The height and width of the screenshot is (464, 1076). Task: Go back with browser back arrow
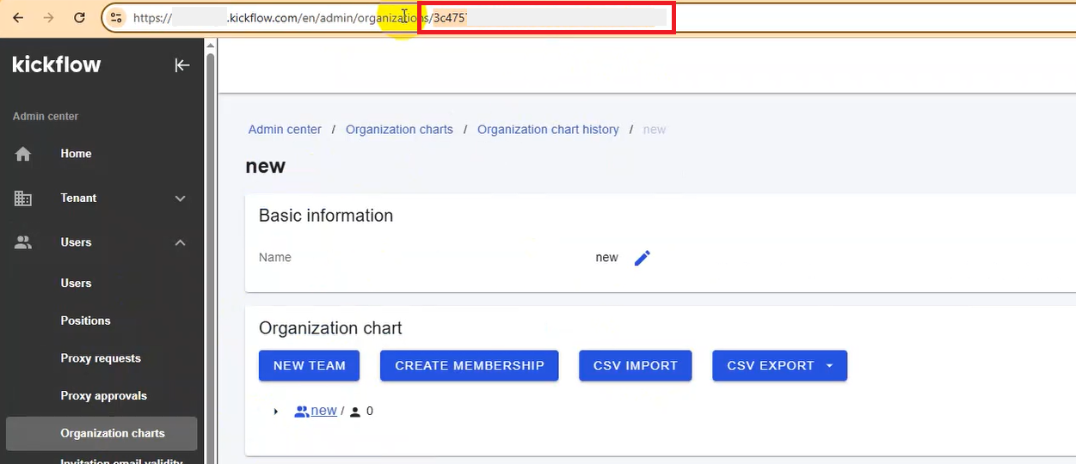[18, 17]
